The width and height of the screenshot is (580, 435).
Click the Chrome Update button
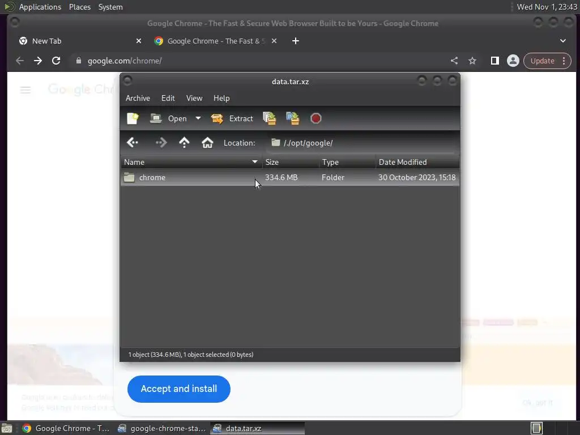542,61
